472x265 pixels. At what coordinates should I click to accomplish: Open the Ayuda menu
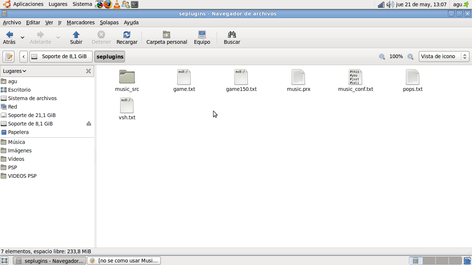tap(131, 22)
